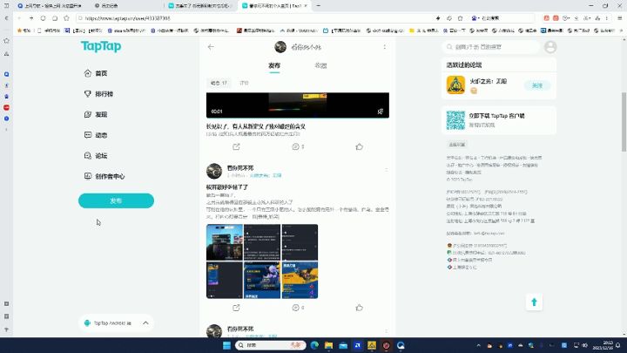Bookmark page with star icon in toolbar
This screenshot has height=353, width=627.
pyautogui.click(x=67, y=18)
